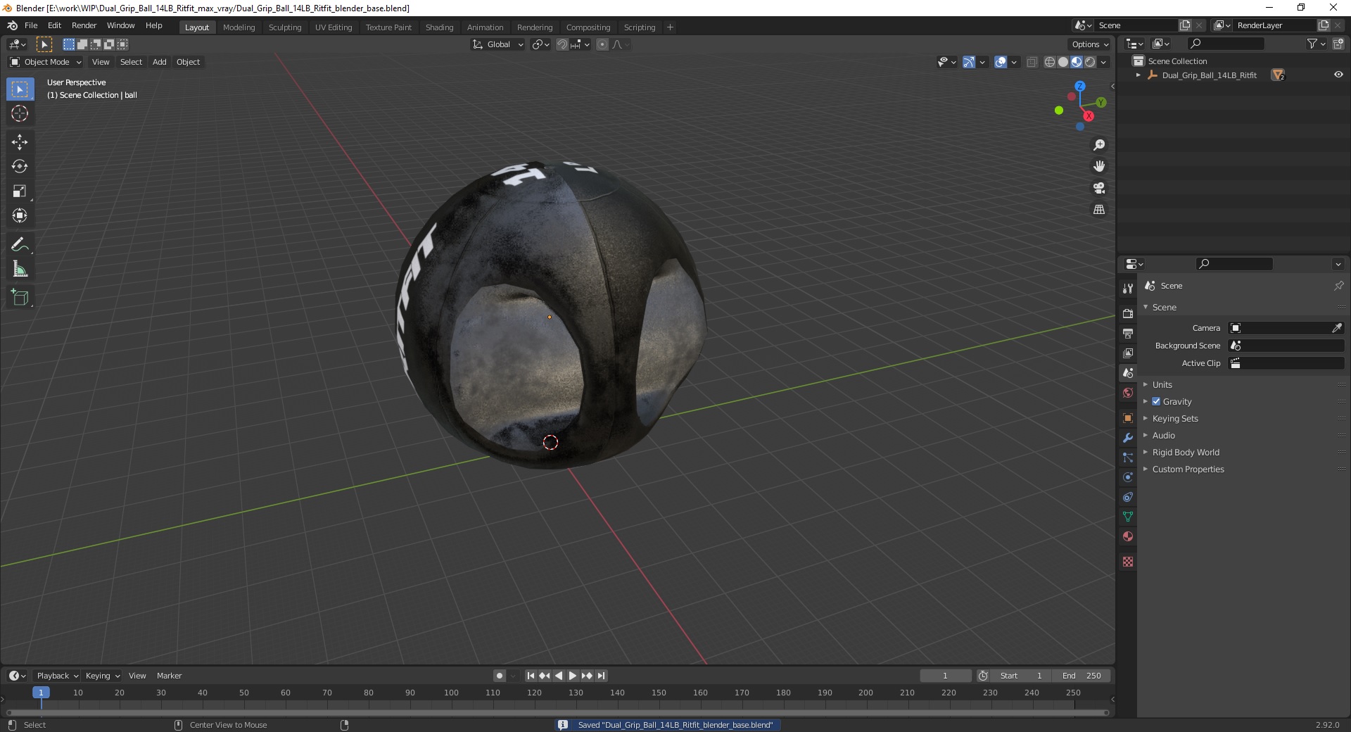The height and width of the screenshot is (732, 1351).
Task: Open the Playback dropdown
Action: click(x=57, y=676)
